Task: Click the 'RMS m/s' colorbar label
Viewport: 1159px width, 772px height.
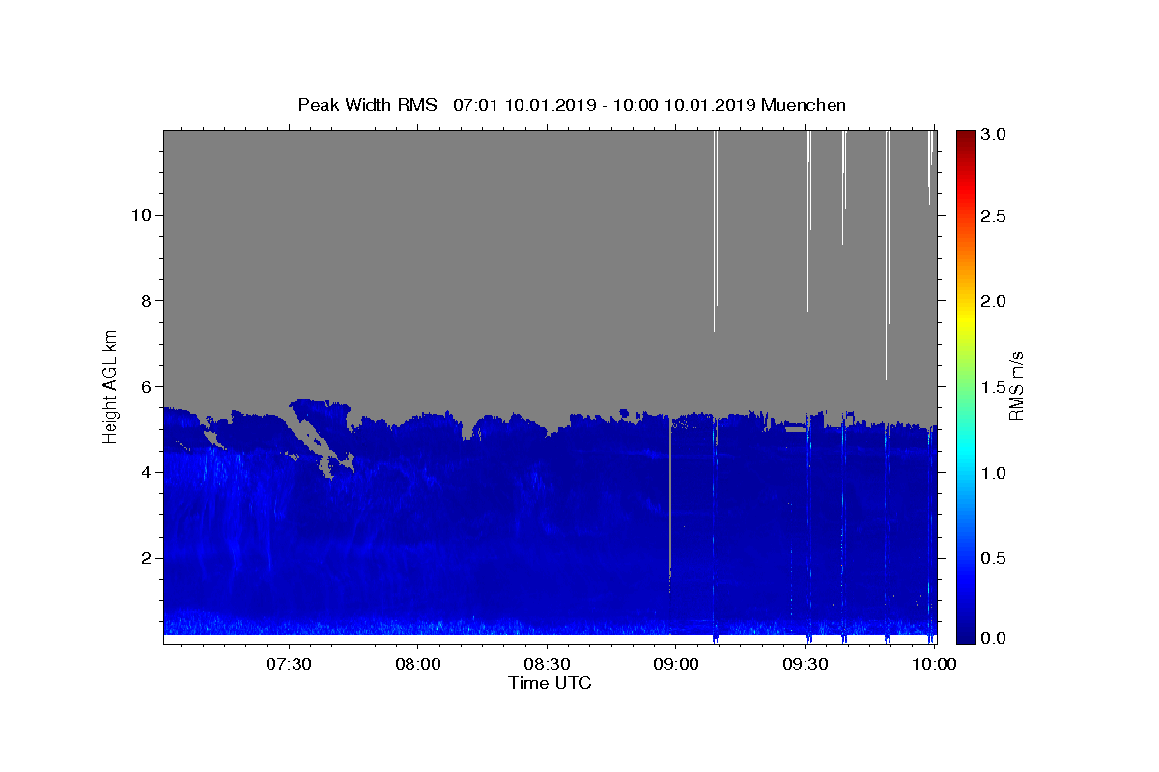Action: [x=1016, y=386]
